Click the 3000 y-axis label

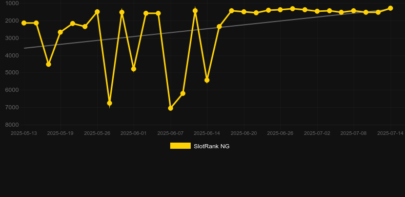click(12, 38)
